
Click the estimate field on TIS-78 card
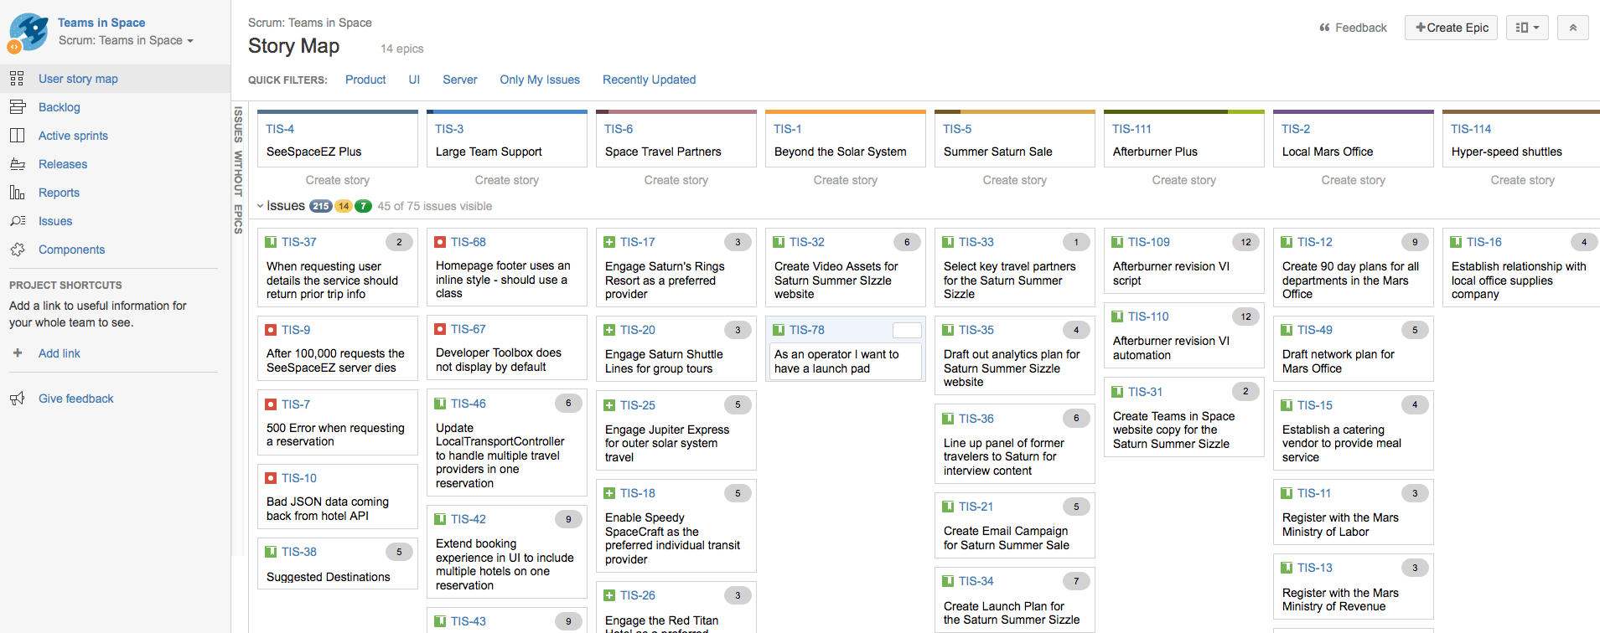907,330
